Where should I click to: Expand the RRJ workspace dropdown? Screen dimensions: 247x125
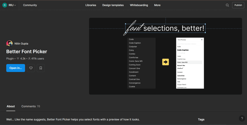point(15,5)
